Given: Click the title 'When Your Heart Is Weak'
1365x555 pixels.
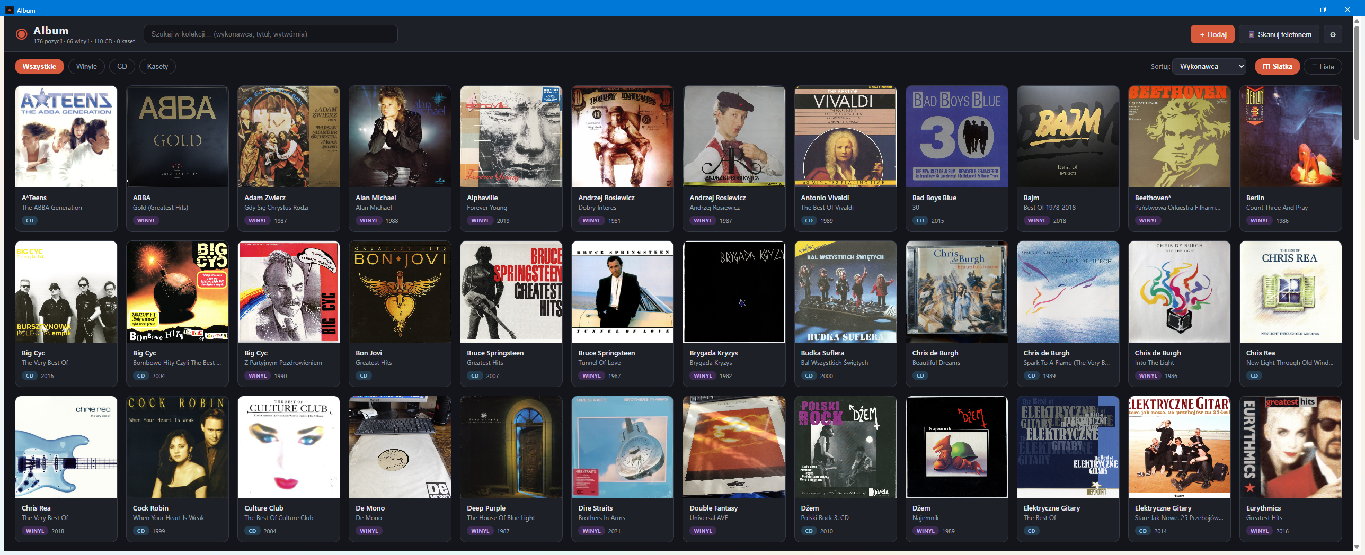Looking at the screenshot, I should (x=169, y=518).
